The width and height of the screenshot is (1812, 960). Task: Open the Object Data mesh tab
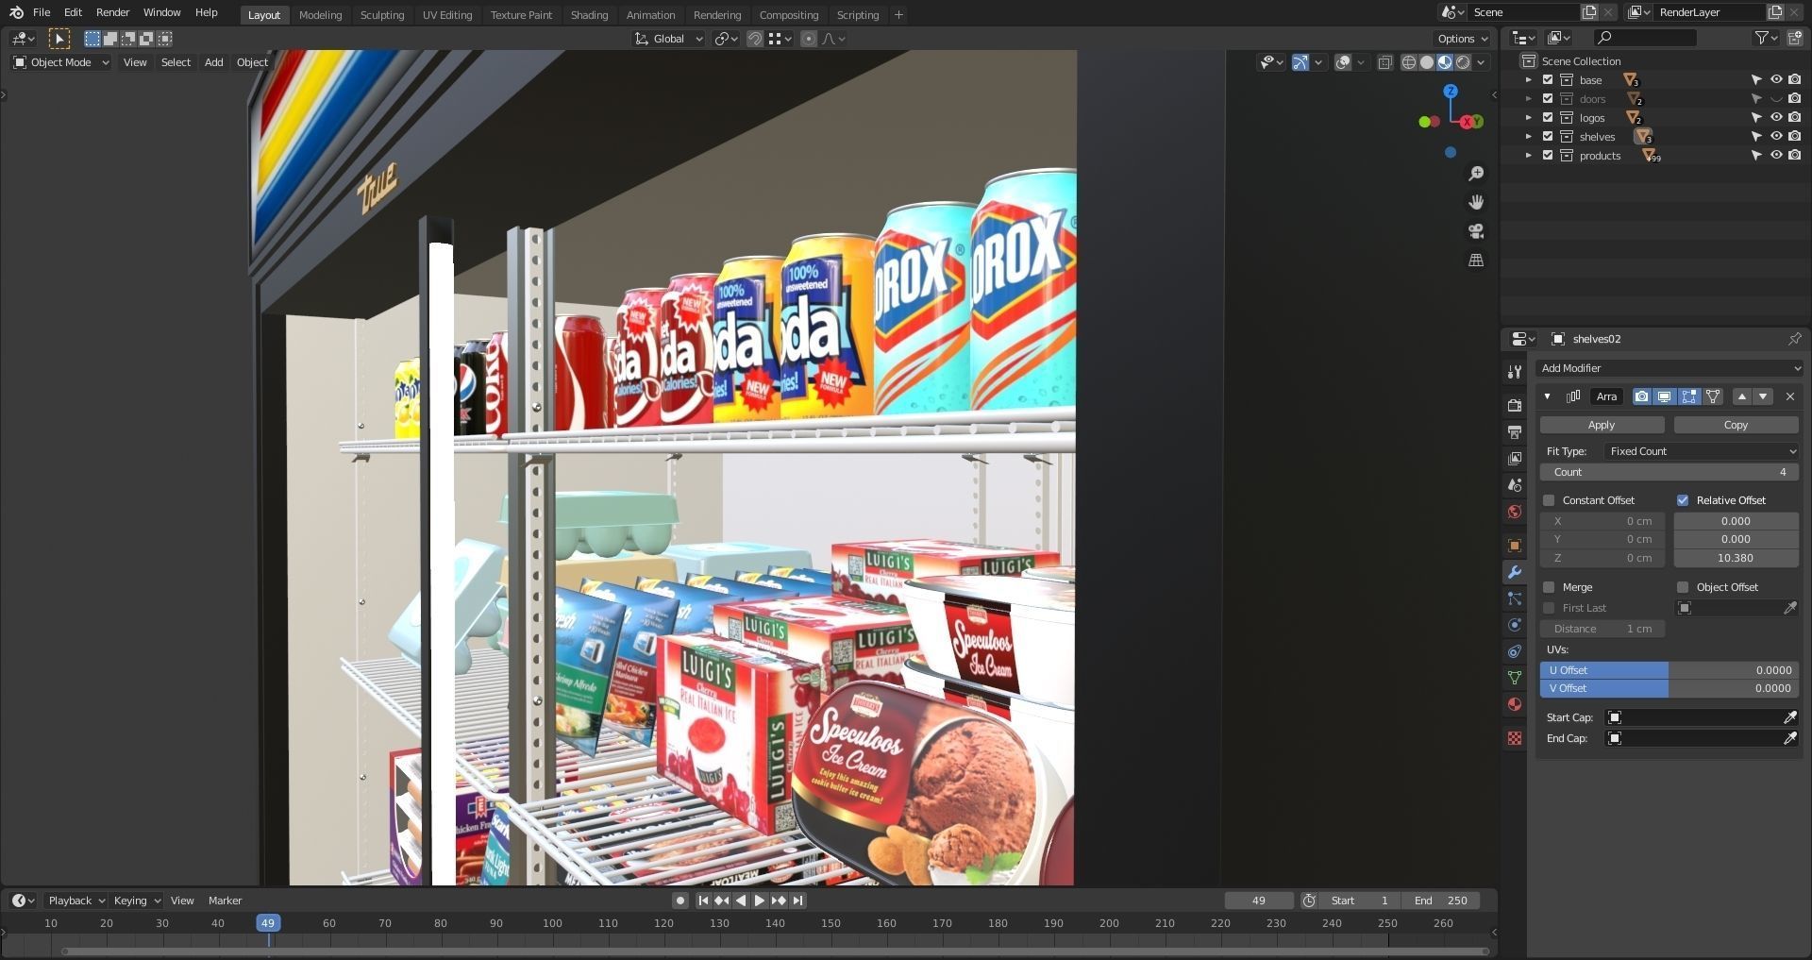(x=1515, y=678)
